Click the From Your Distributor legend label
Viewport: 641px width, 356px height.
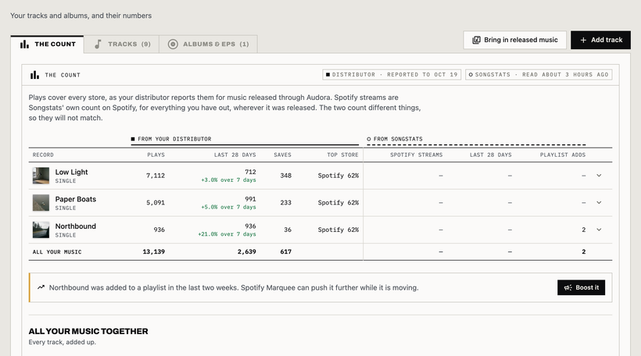(x=174, y=139)
